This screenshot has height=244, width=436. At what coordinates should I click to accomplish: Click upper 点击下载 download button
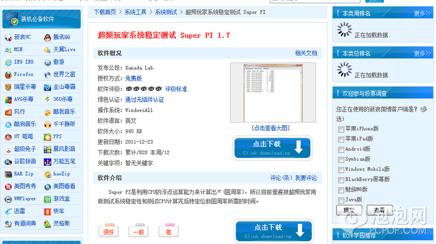click(272, 148)
